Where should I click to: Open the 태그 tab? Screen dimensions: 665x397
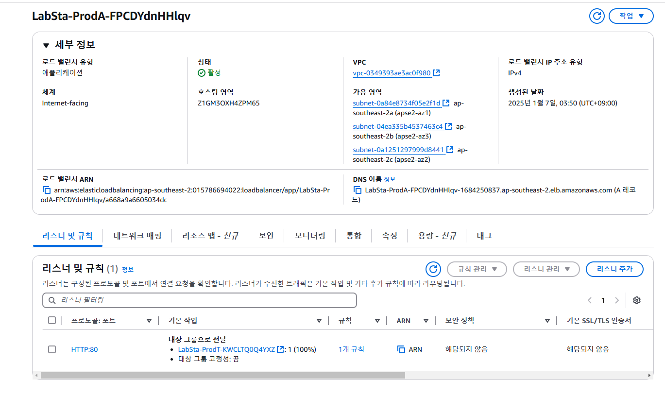click(484, 236)
